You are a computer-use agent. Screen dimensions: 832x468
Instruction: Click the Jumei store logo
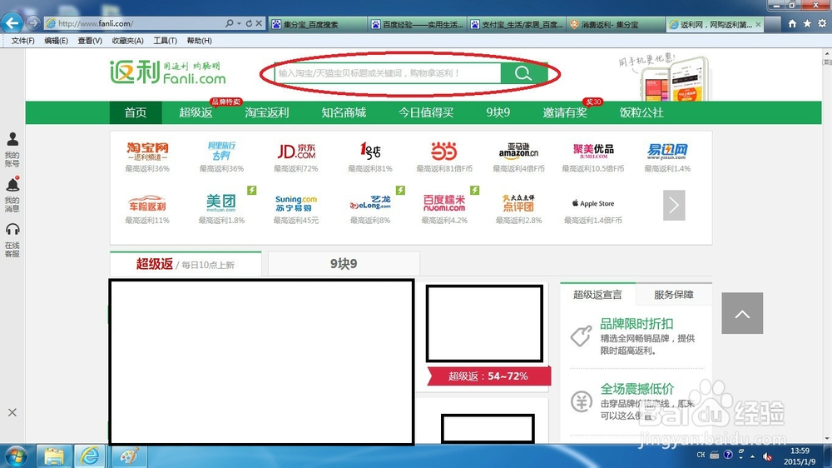pyautogui.click(x=593, y=151)
